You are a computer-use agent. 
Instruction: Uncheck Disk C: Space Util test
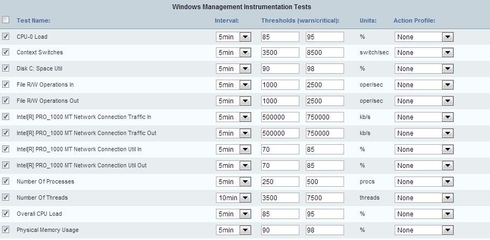click(x=6, y=68)
